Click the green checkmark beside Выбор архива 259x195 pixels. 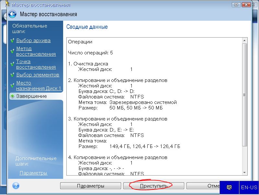point(12,41)
